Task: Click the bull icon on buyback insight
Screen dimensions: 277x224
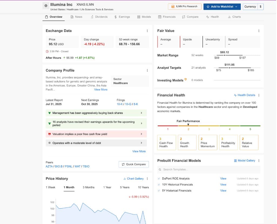Action: tap(50, 113)
